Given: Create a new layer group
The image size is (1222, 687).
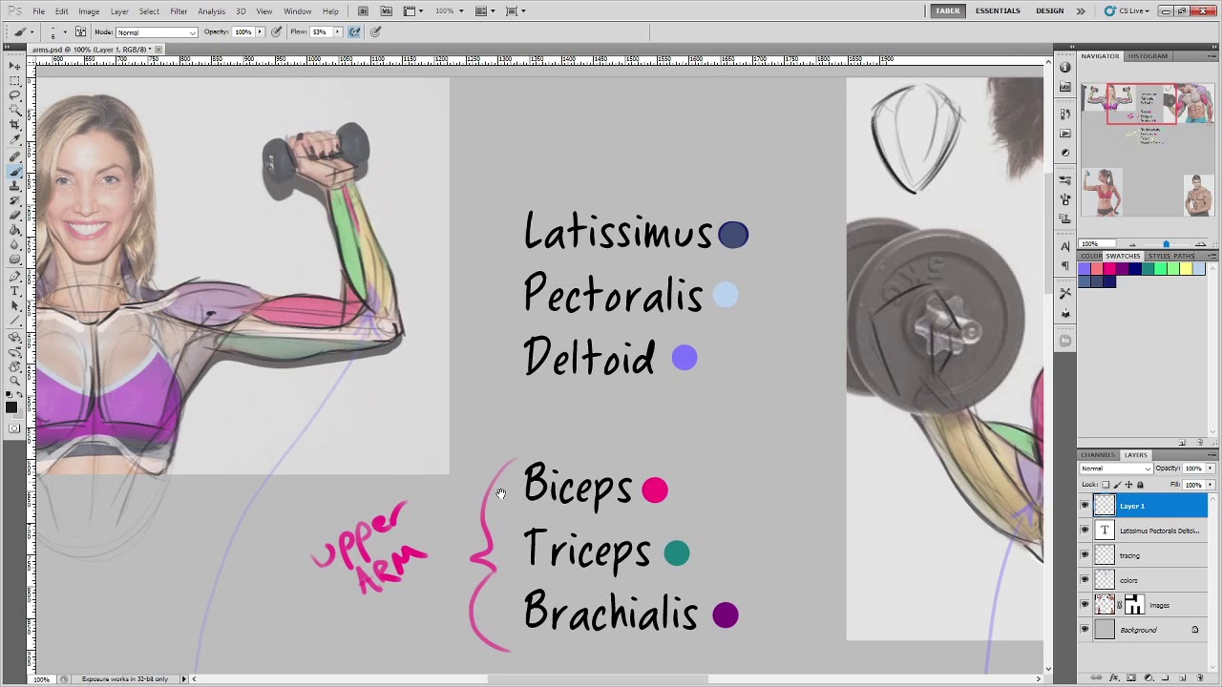Looking at the screenshot, I should point(1166,677).
